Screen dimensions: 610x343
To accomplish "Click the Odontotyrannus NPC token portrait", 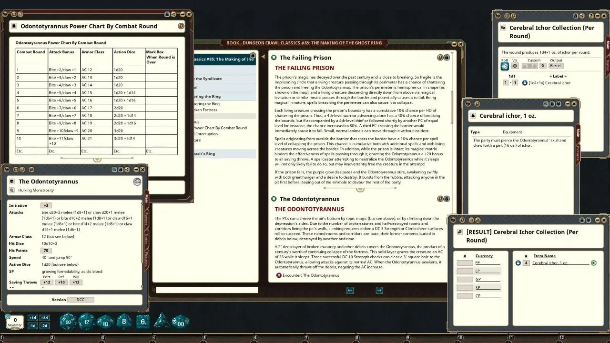I will 137,182.
